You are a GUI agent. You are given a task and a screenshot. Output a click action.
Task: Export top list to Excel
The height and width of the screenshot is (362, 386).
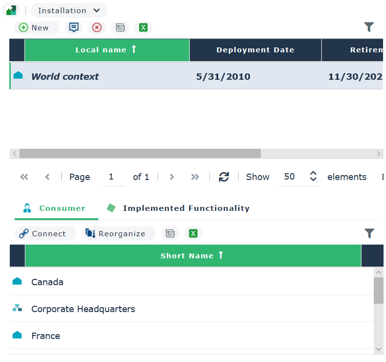pyautogui.click(x=143, y=27)
